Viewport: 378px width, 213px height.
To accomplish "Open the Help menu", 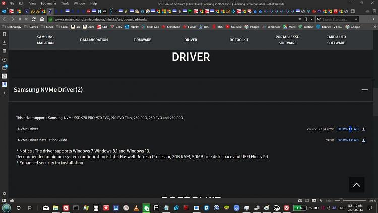I will tap(94, 4).
